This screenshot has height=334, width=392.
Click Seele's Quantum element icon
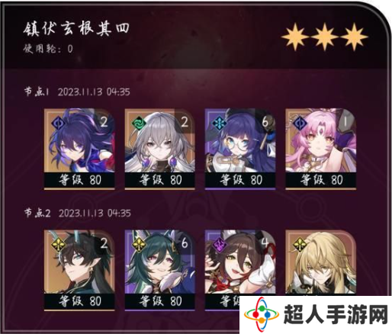(x=57, y=123)
